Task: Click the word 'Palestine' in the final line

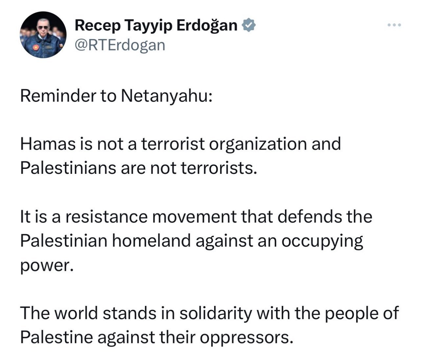Action: [x=57, y=337]
